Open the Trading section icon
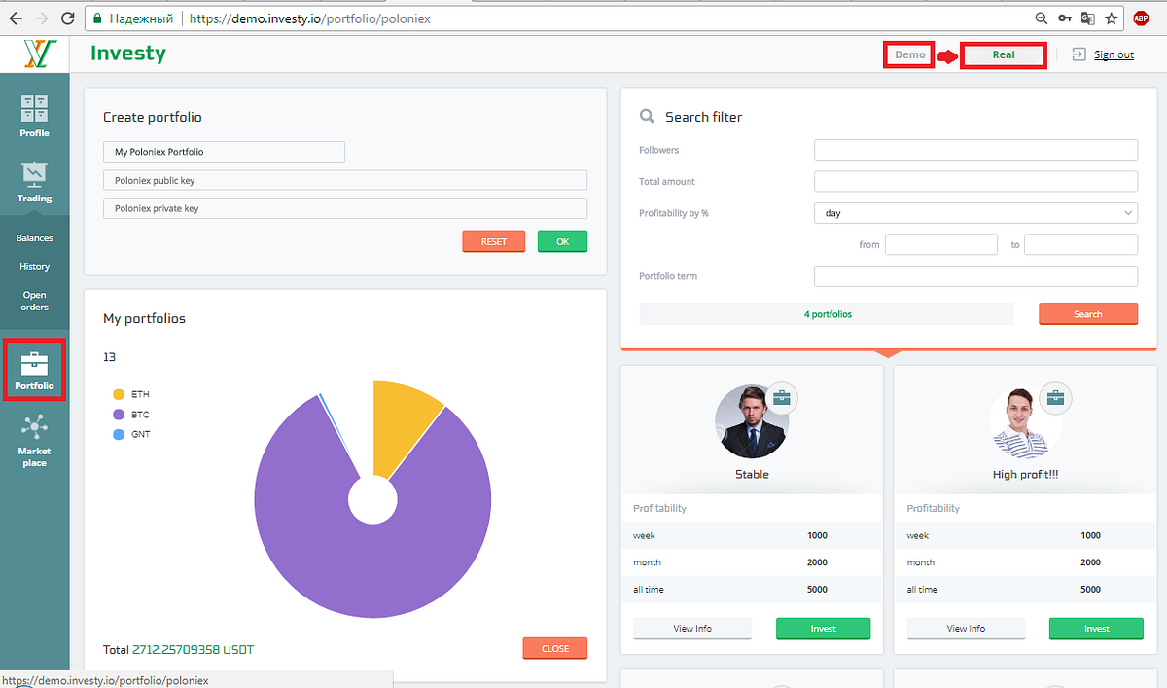This screenshot has width=1167, height=688. pos(34,173)
